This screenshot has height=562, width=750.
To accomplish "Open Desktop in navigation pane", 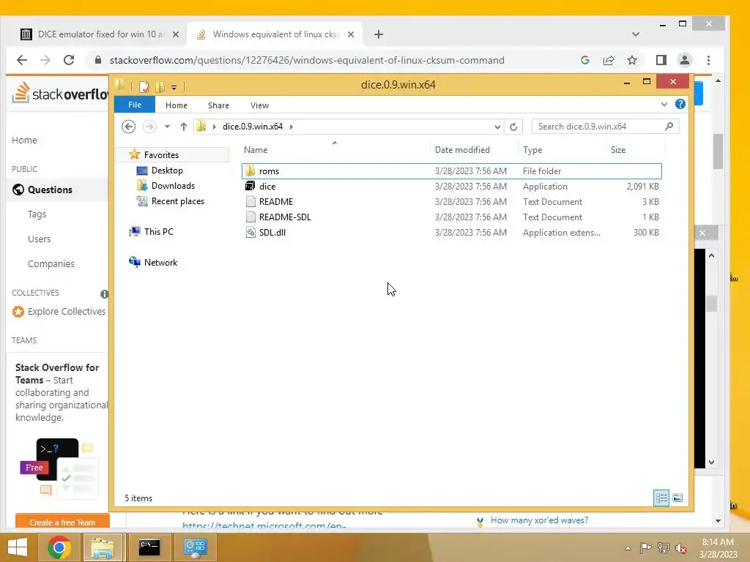I will pyautogui.click(x=167, y=170).
